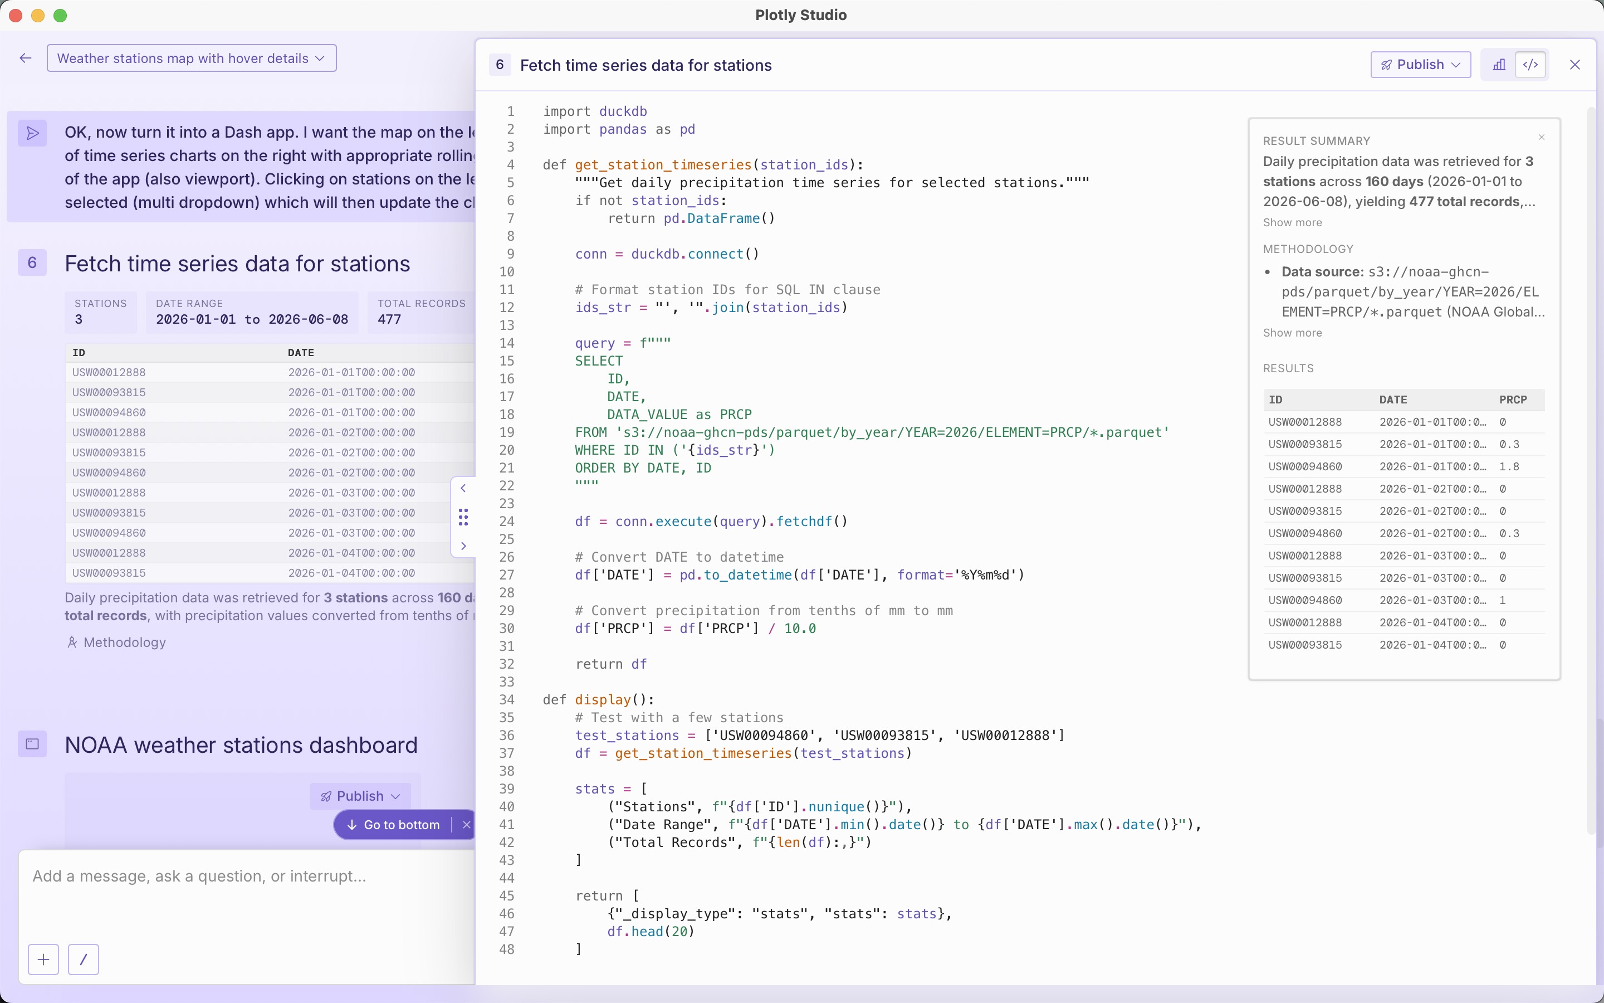This screenshot has width=1604, height=1003.
Task: Switch to chart view icon
Action: [x=1499, y=64]
